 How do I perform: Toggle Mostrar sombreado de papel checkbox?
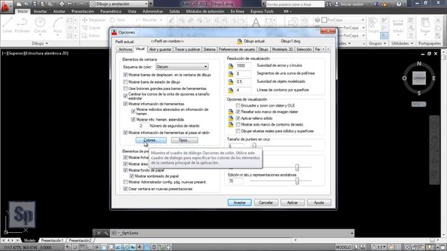pos(131,176)
